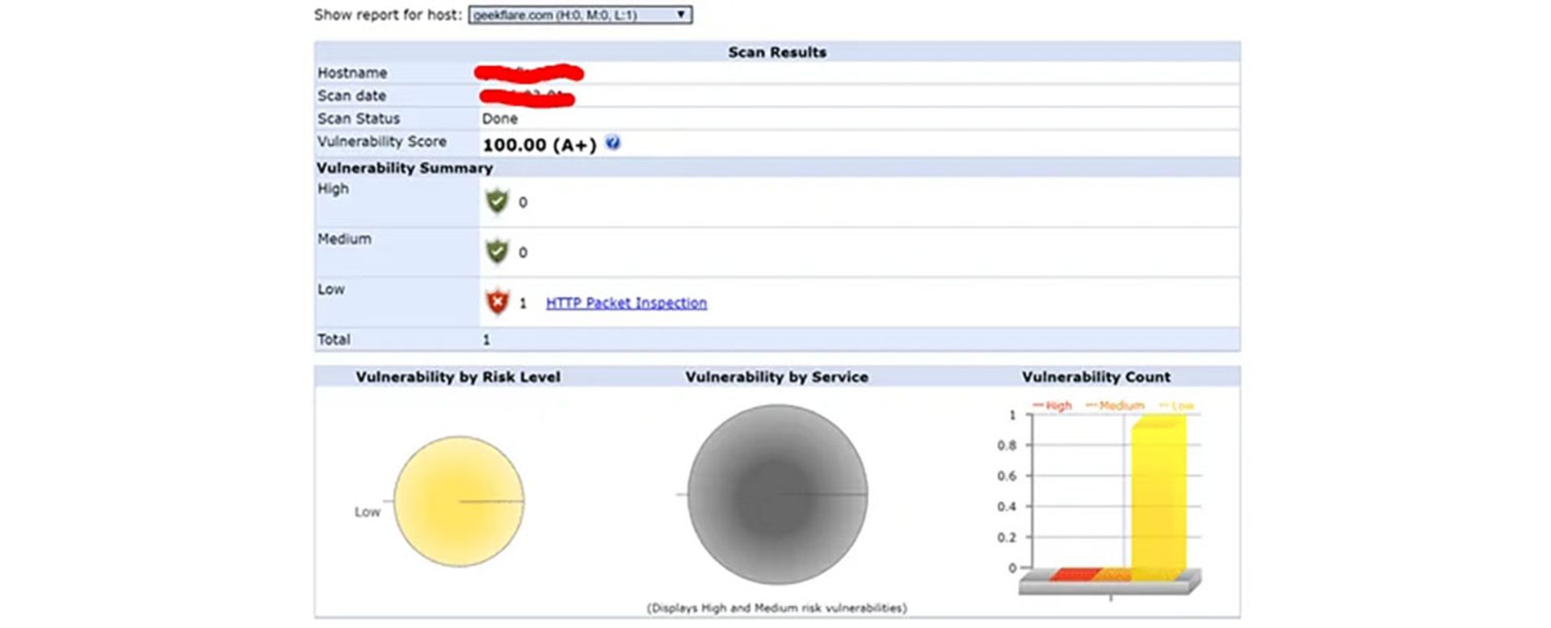
Task: Click the red shield icon in the Low row
Action: (497, 302)
